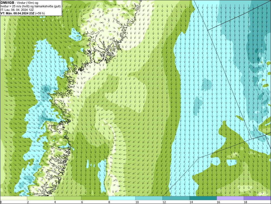Screen dimensions: 271x204
Task: Click the 6–8 m/s green legend swatch
Action: click(95, 198)
